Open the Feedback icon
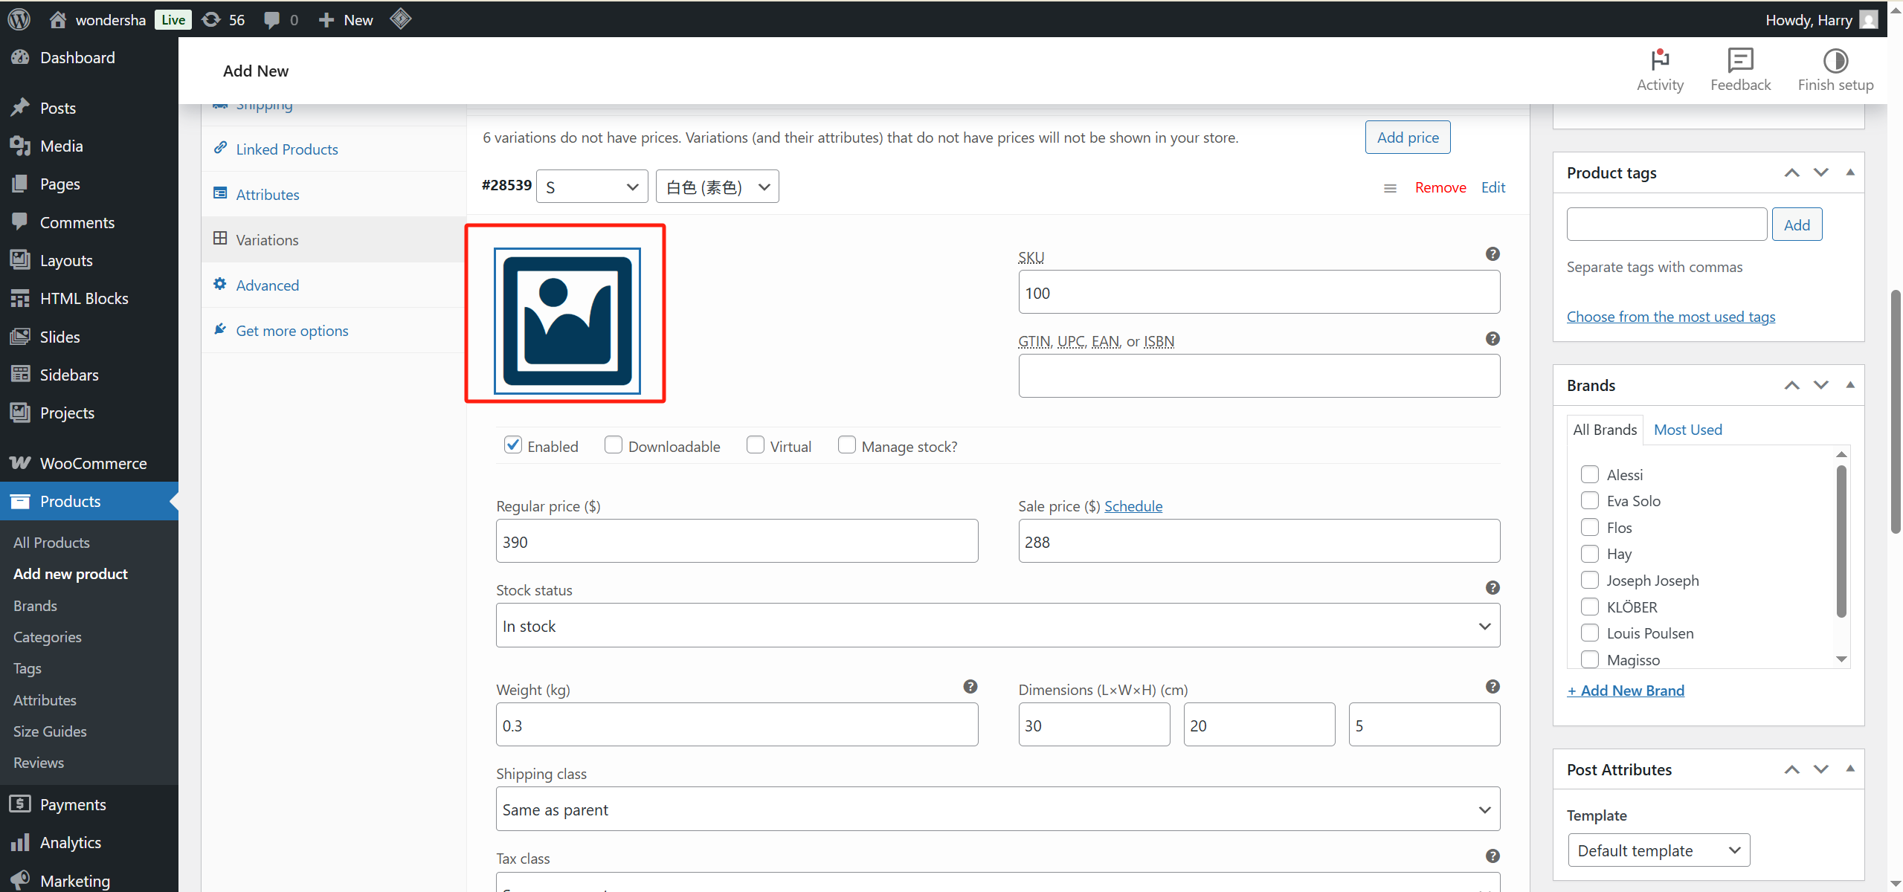The image size is (1903, 892). point(1739,61)
